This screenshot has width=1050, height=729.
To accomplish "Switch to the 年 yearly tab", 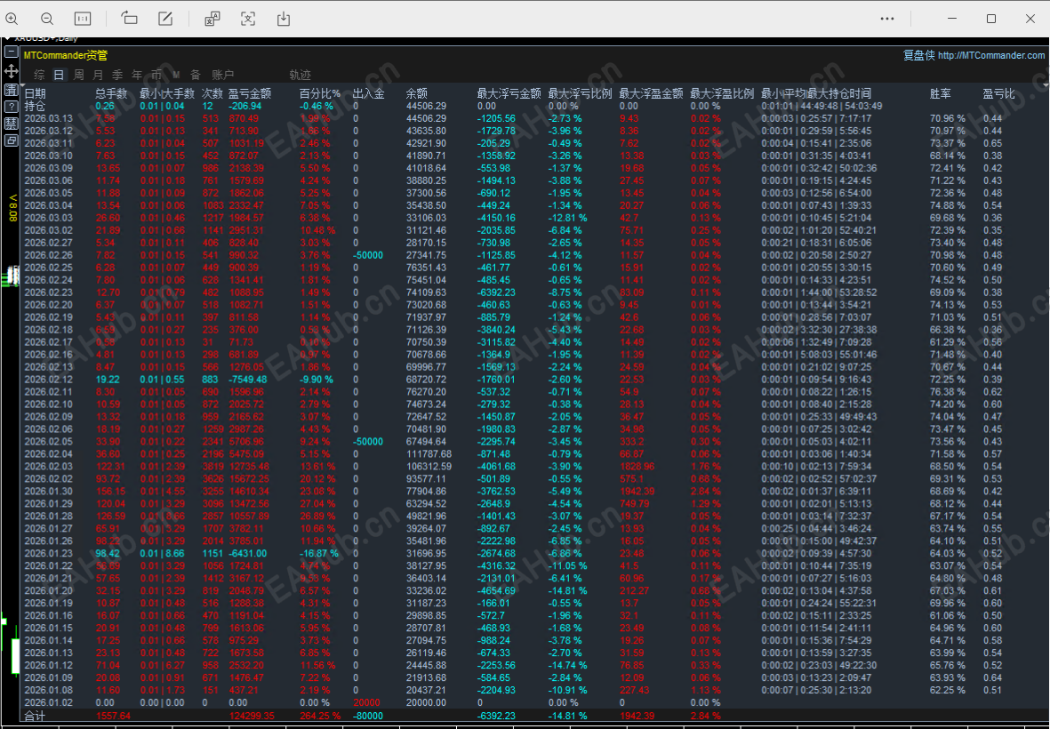I will (x=137, y=75).
